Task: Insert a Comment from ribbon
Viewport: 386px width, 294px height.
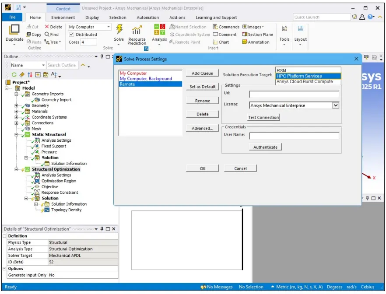Action: [x=225, y=35]
